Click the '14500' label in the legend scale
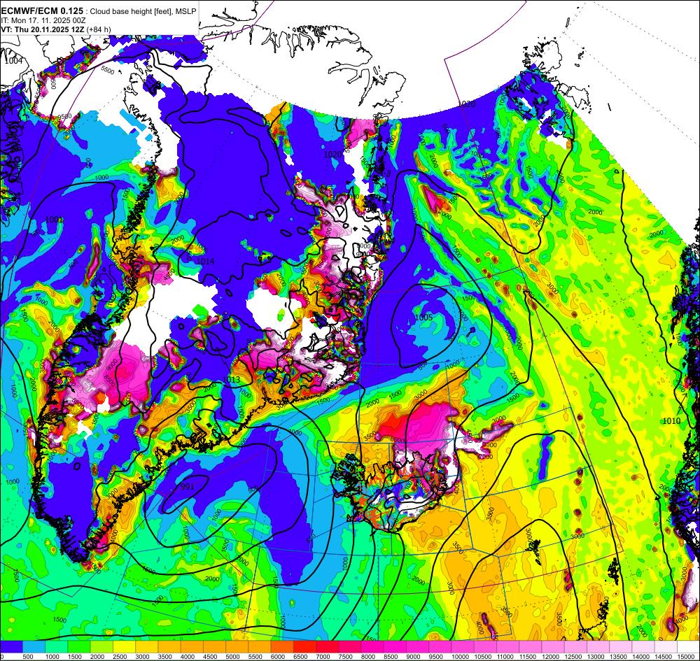 (x=663, y=656)
